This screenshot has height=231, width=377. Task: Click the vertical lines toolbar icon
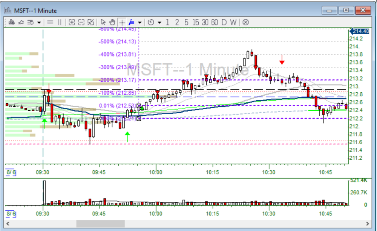pyautogui.click(x=60, y=22)
